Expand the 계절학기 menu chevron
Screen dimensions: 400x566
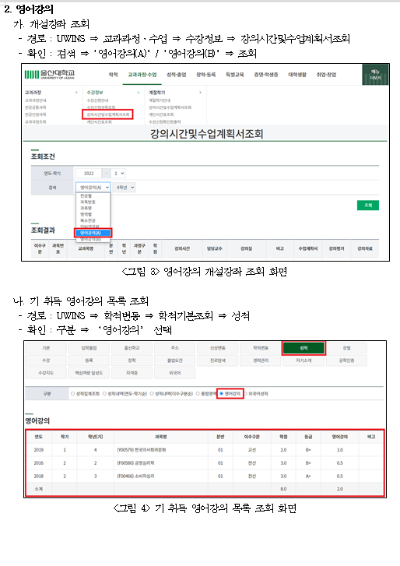point(200,93)
